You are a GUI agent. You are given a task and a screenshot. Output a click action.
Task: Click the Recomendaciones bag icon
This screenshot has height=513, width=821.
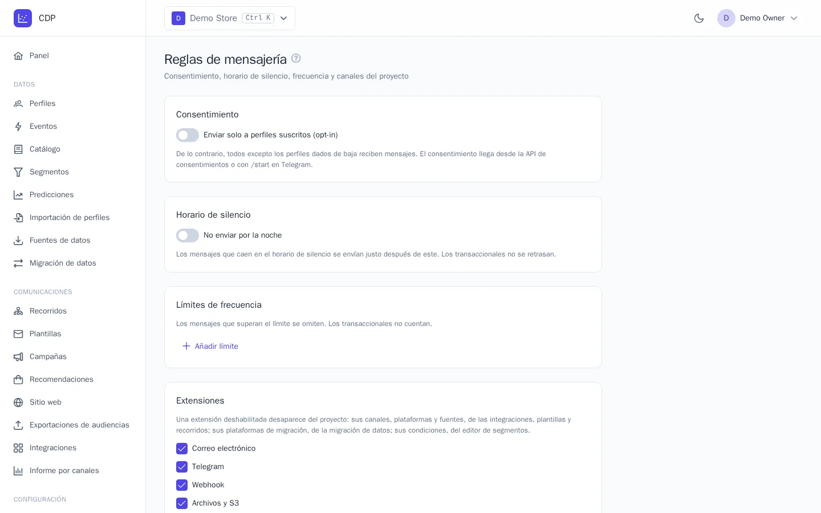[x=18, y=380]
